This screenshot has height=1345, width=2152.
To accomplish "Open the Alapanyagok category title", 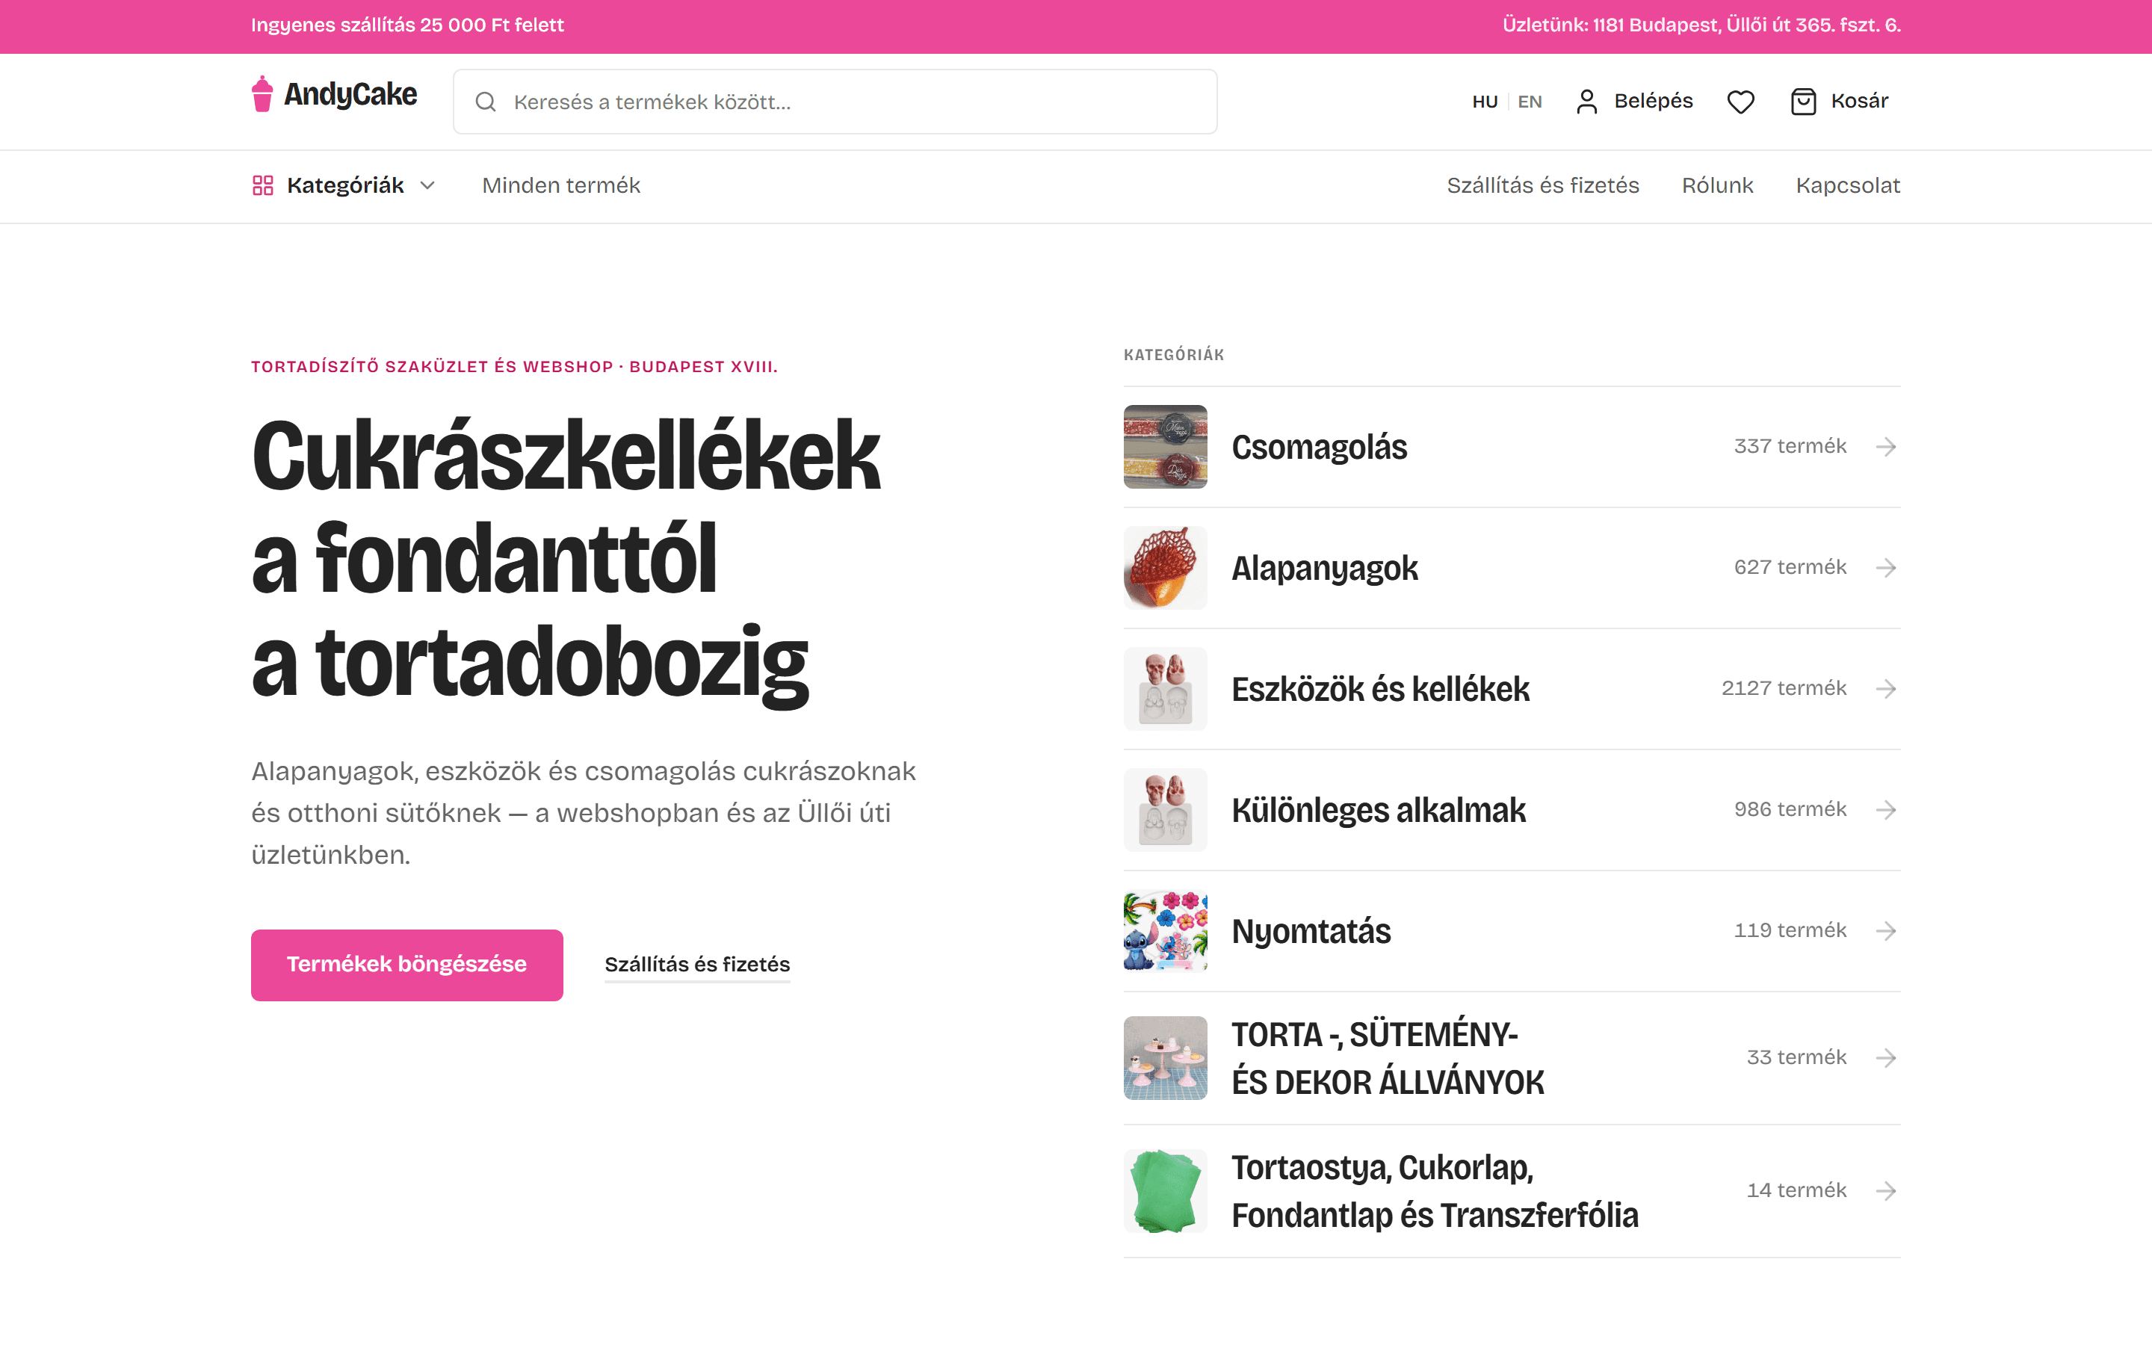I will point(1324,568).
